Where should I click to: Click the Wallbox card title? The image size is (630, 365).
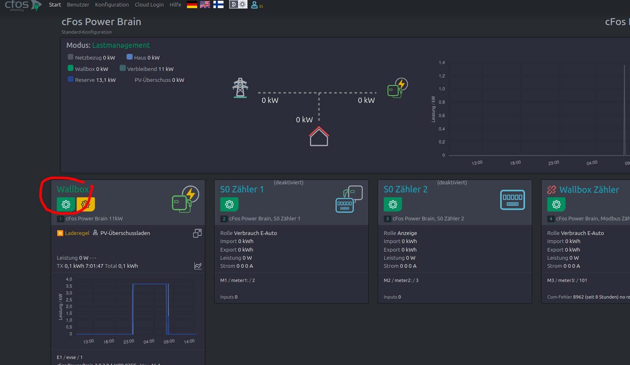click(x=73, y=189)
